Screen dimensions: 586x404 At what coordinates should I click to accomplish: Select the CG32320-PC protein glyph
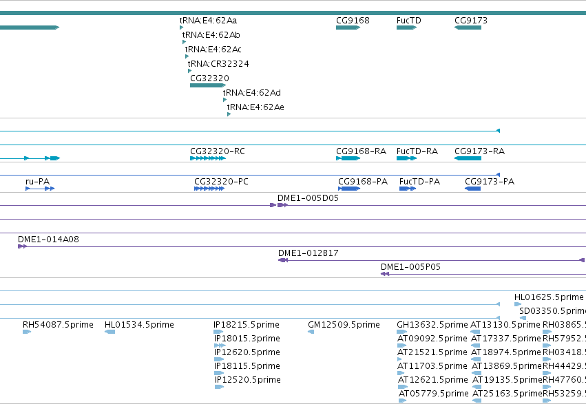tap(209, 189)
